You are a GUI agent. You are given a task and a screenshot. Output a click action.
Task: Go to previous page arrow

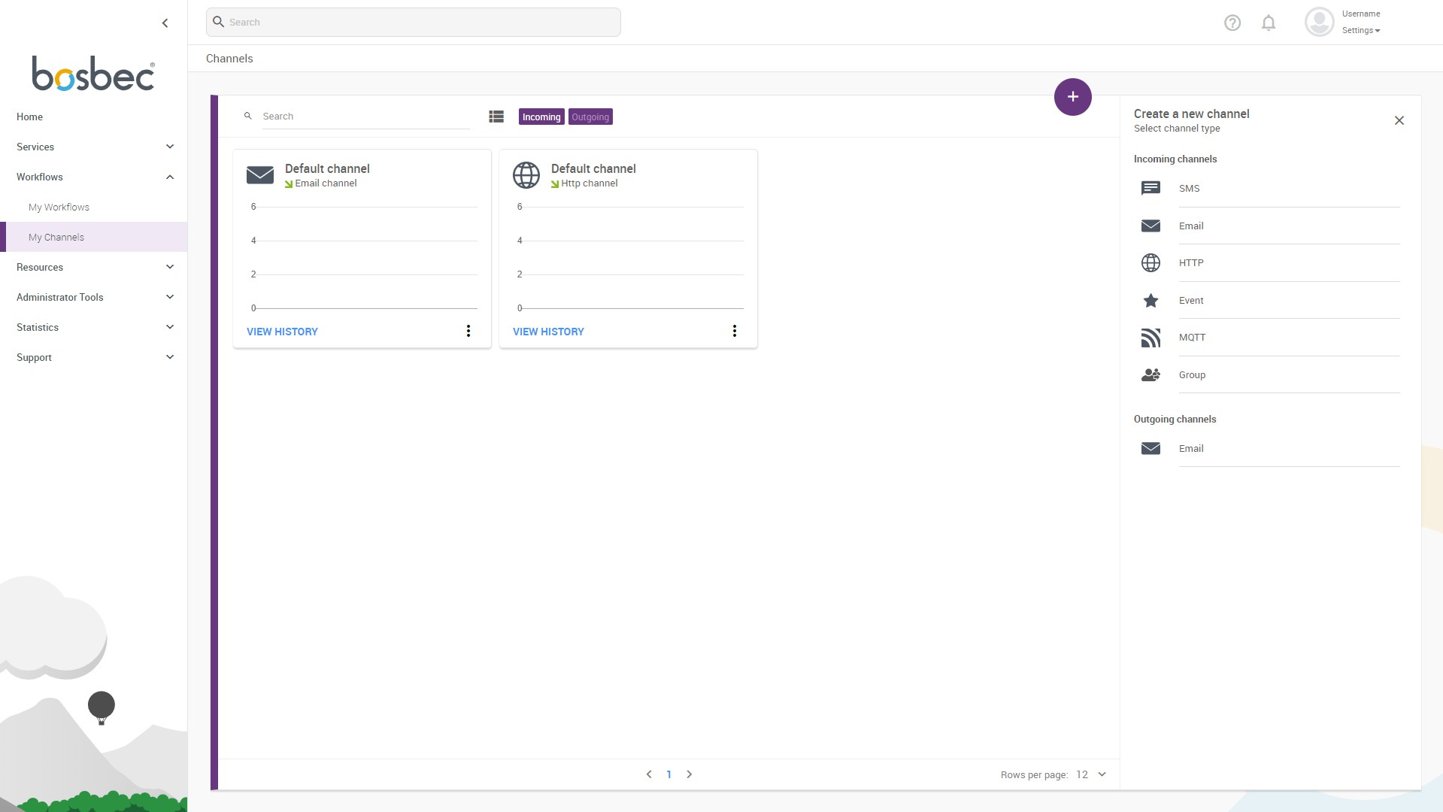(x=649, y=774)
